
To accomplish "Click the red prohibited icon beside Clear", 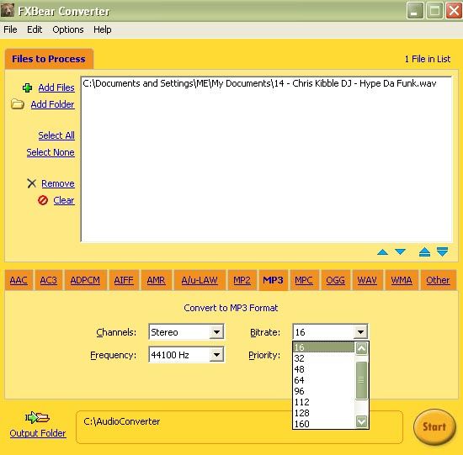I will click(x=43, y=200).
